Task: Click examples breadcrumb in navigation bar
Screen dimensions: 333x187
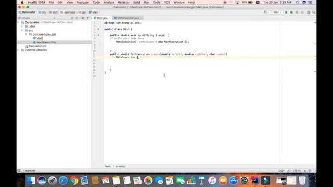Action: click(68, 12)
